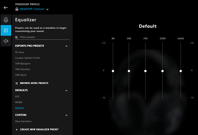Click the Filter presets search field
198x135 pixels.
pyautogui.click(x=44, y=37)
